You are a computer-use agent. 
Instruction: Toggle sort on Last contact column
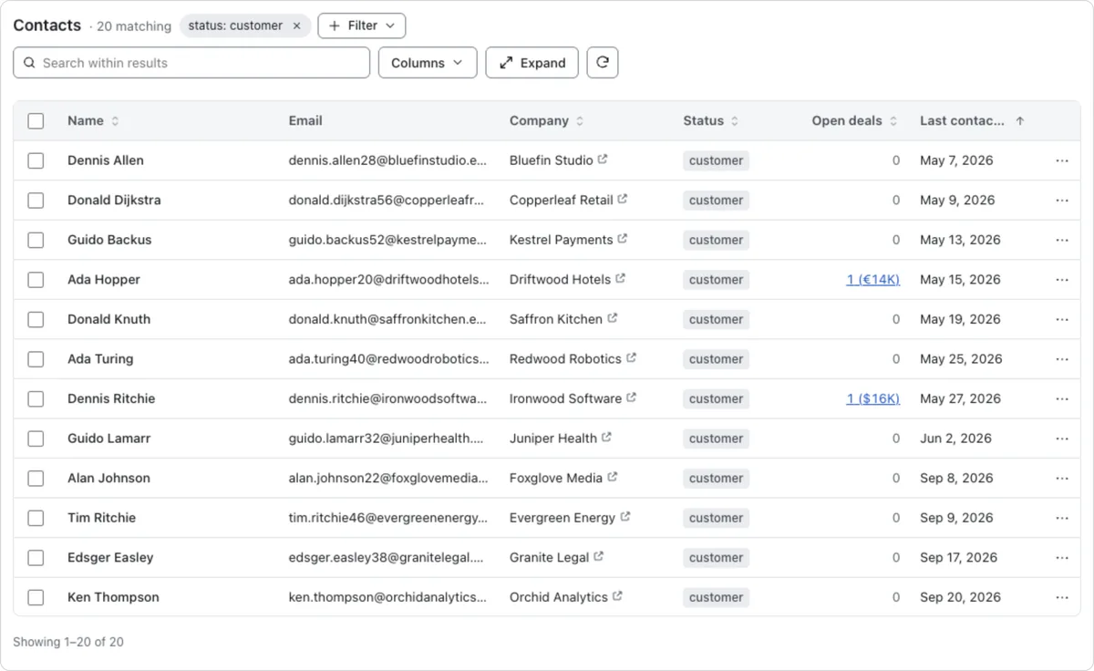coord(972,120)
